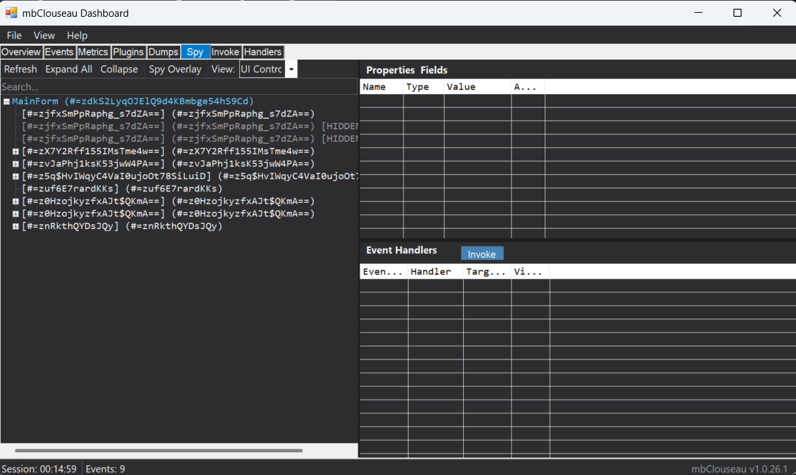Click the mbClouseau app icon in title bar
The height and width of the screenshot is (475, 796).
point(11,13)
